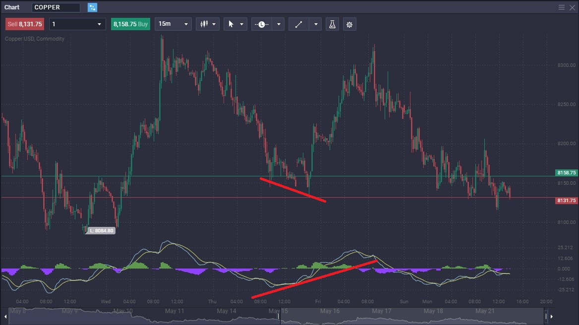Open the indicators flask icon
579x325 pixels.
click(x=332, y=24)
